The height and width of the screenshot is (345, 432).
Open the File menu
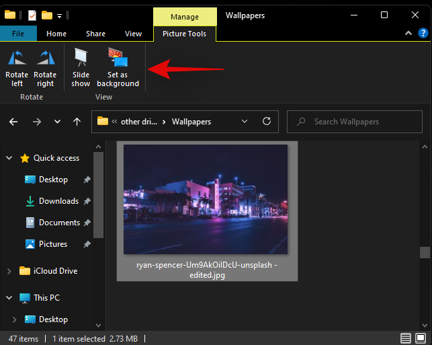[x=18, y=34]
